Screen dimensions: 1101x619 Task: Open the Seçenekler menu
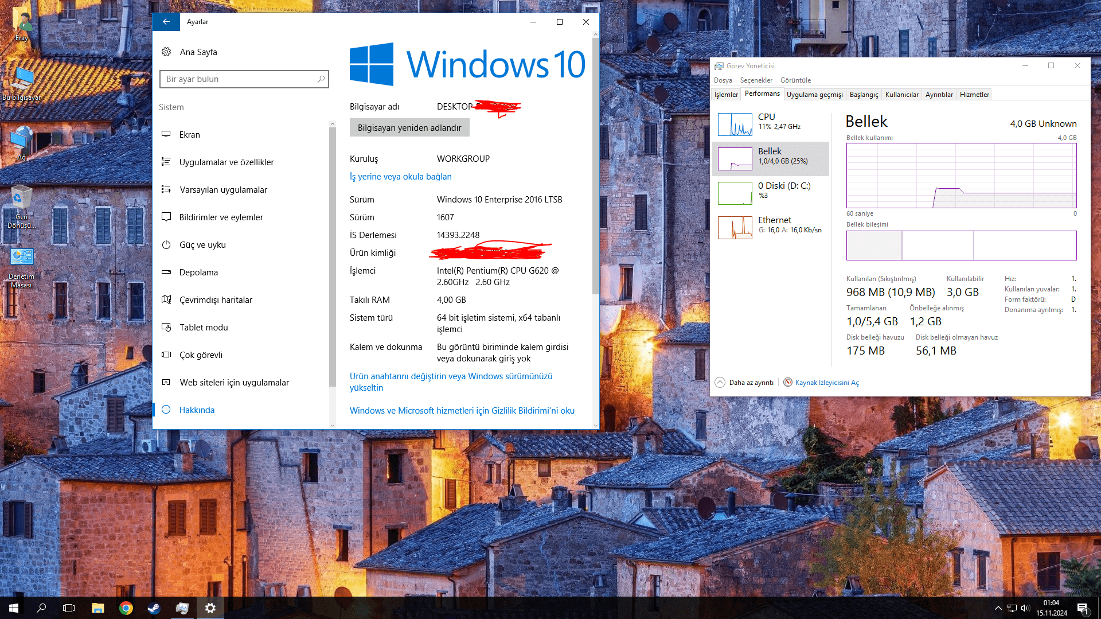756,80
